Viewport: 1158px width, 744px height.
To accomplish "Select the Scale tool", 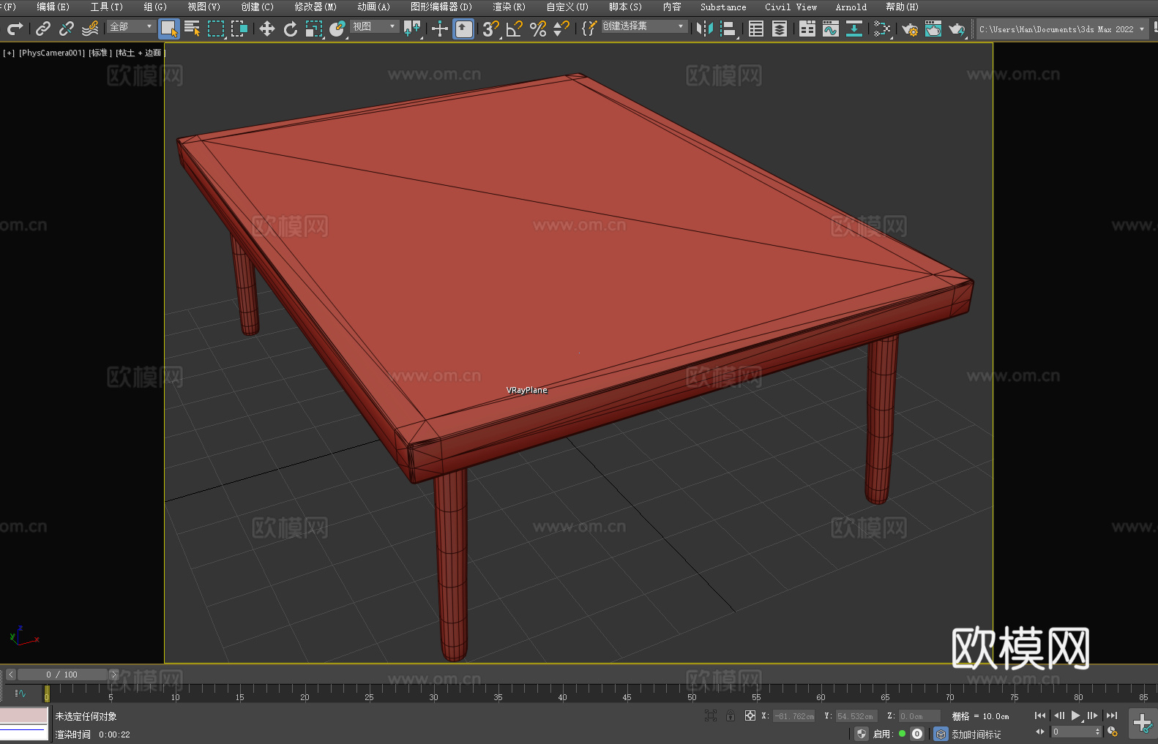I will 314,29.
